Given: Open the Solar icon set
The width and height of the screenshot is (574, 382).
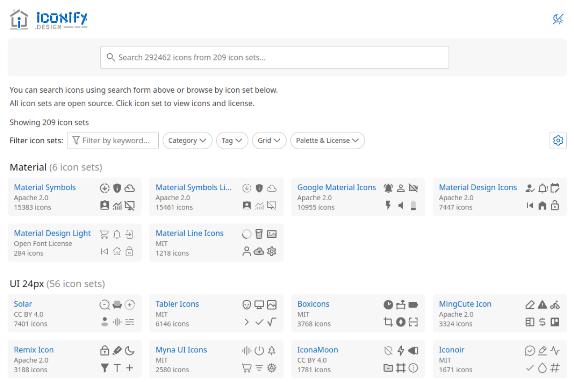Looking at the screenshot, I should tap(23, 304).
